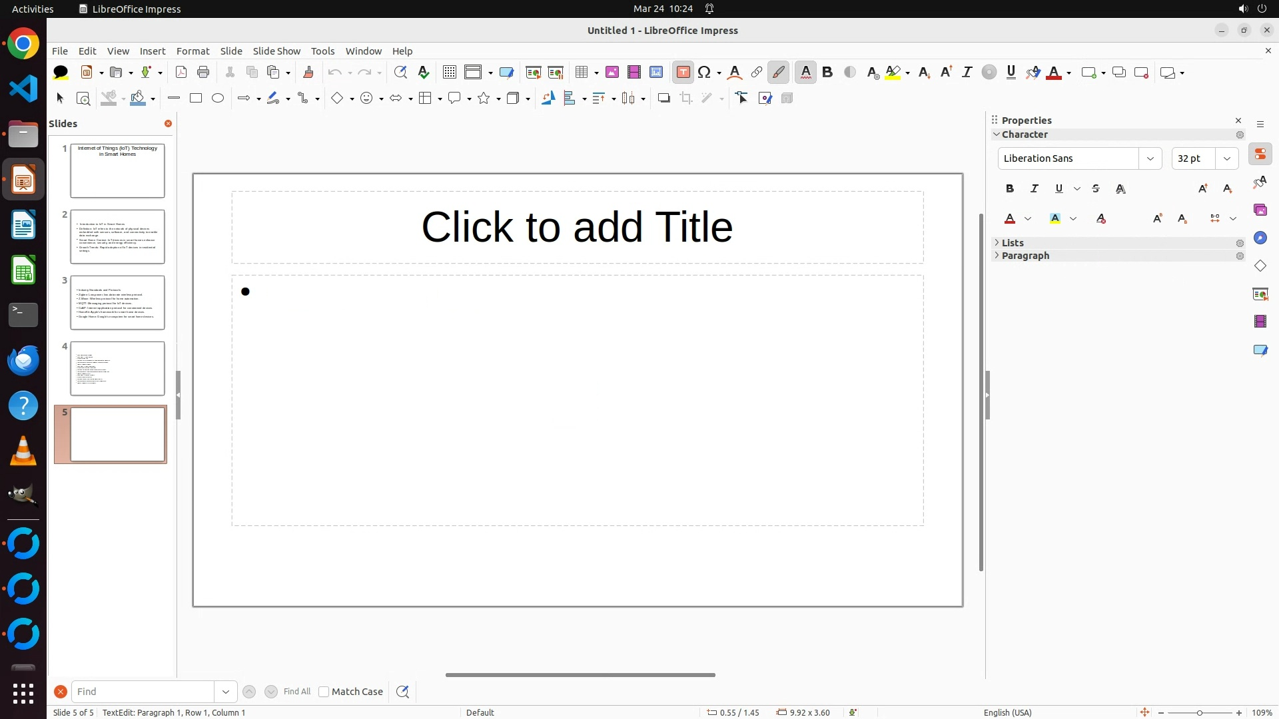The image size is (1279, 719).
Task: Toggle Italic in Character panel
Action: [1035, 189]
